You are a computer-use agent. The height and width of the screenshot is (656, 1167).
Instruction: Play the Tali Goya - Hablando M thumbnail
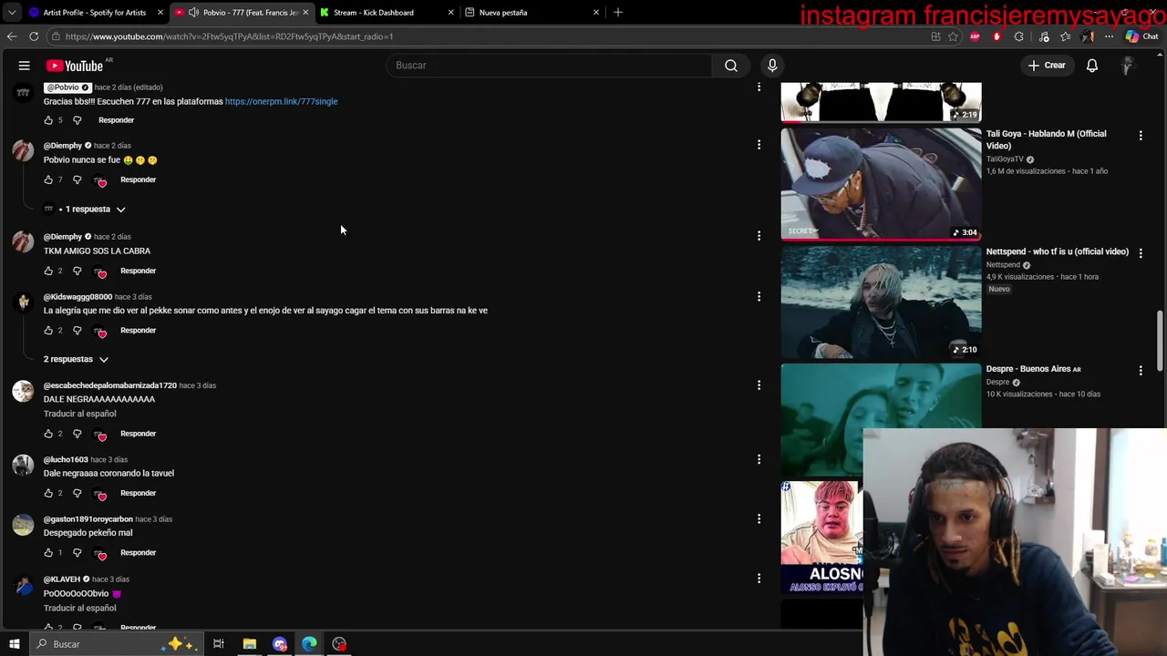pos(881,183)
